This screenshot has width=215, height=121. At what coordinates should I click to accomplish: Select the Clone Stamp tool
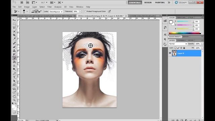pyautogui.click(x=14, y=50)
